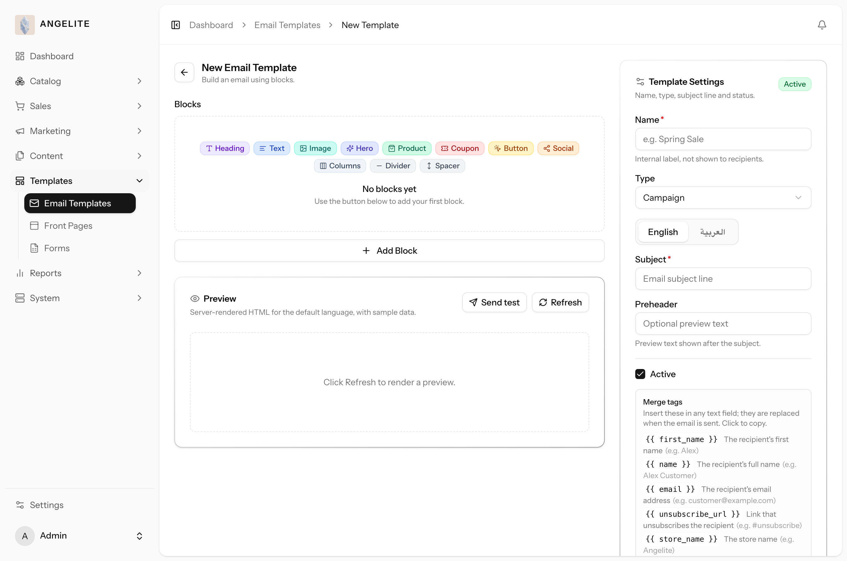Click the back arrow button
This screenshot has width=847, height=561.
tap(184, 72)
